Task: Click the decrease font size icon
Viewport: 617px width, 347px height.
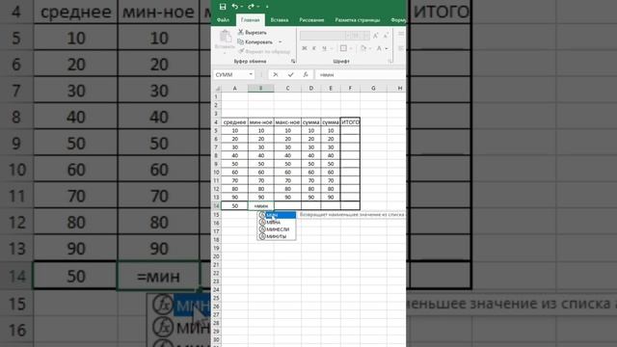Action: [x=386, y=36]
